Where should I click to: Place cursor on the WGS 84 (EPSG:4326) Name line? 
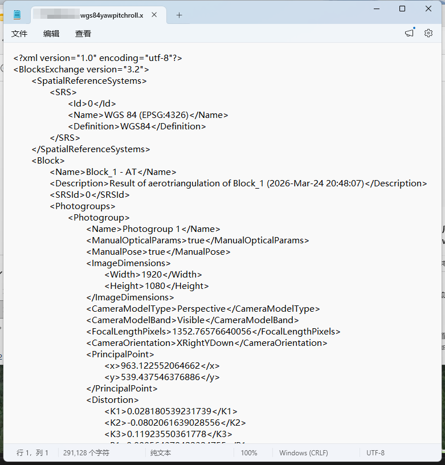click(x=148, y=115)
